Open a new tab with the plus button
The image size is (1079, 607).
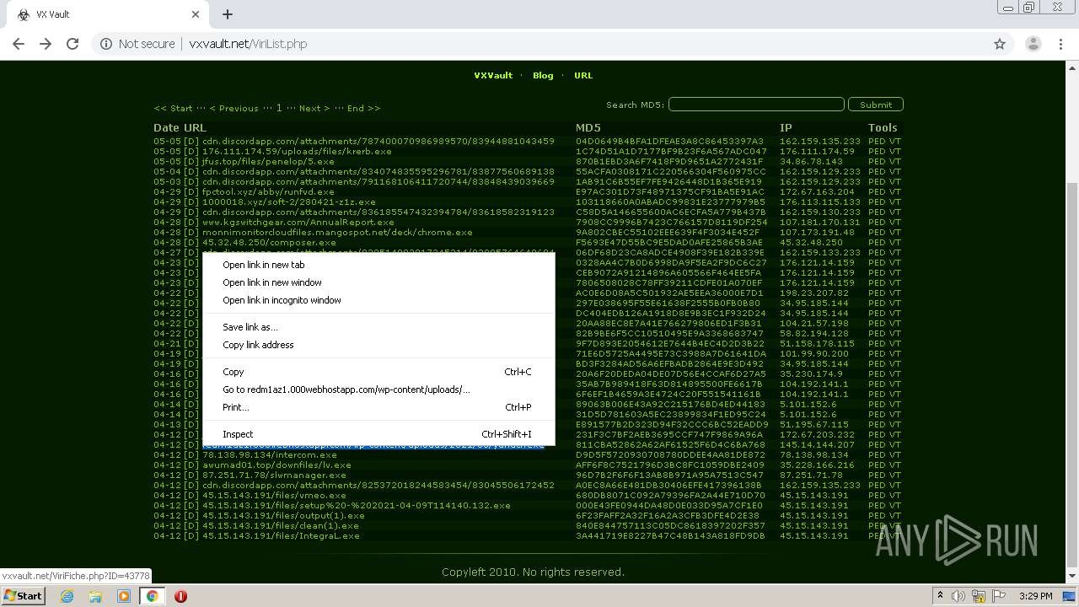tap(228, 14)
